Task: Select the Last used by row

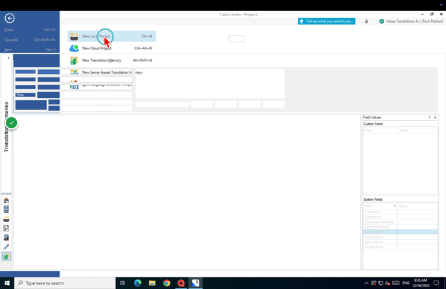Action: (x=401, y=237)
